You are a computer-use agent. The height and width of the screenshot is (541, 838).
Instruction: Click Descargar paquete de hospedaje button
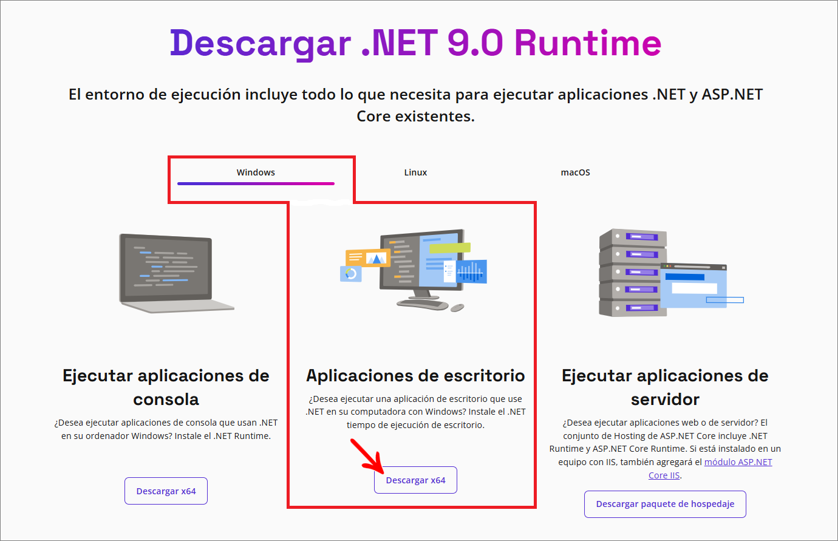(x=665, y=504)
